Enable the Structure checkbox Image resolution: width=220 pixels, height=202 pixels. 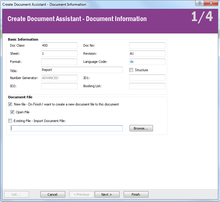coord(131,70)
